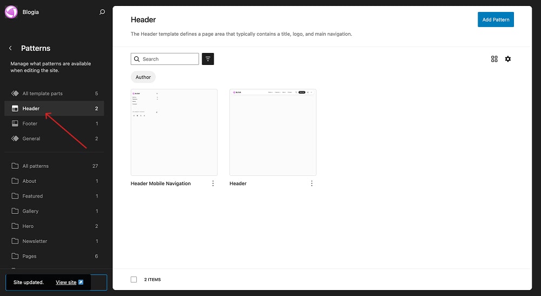Go back using the Patterns chevron arrow
541x296 pixels.
tap(10, 48)
